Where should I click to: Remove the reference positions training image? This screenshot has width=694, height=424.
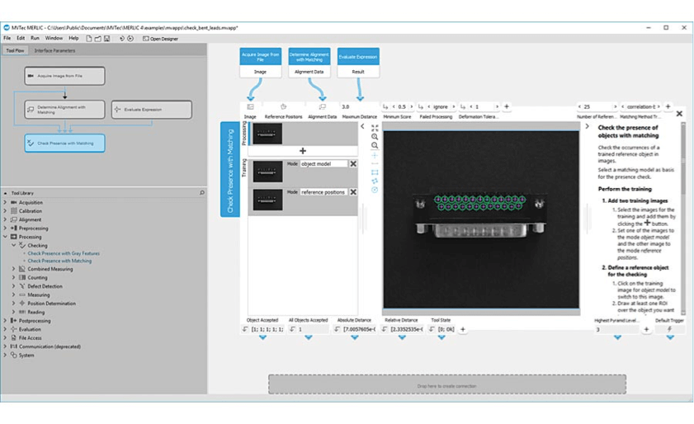(353, 192)
